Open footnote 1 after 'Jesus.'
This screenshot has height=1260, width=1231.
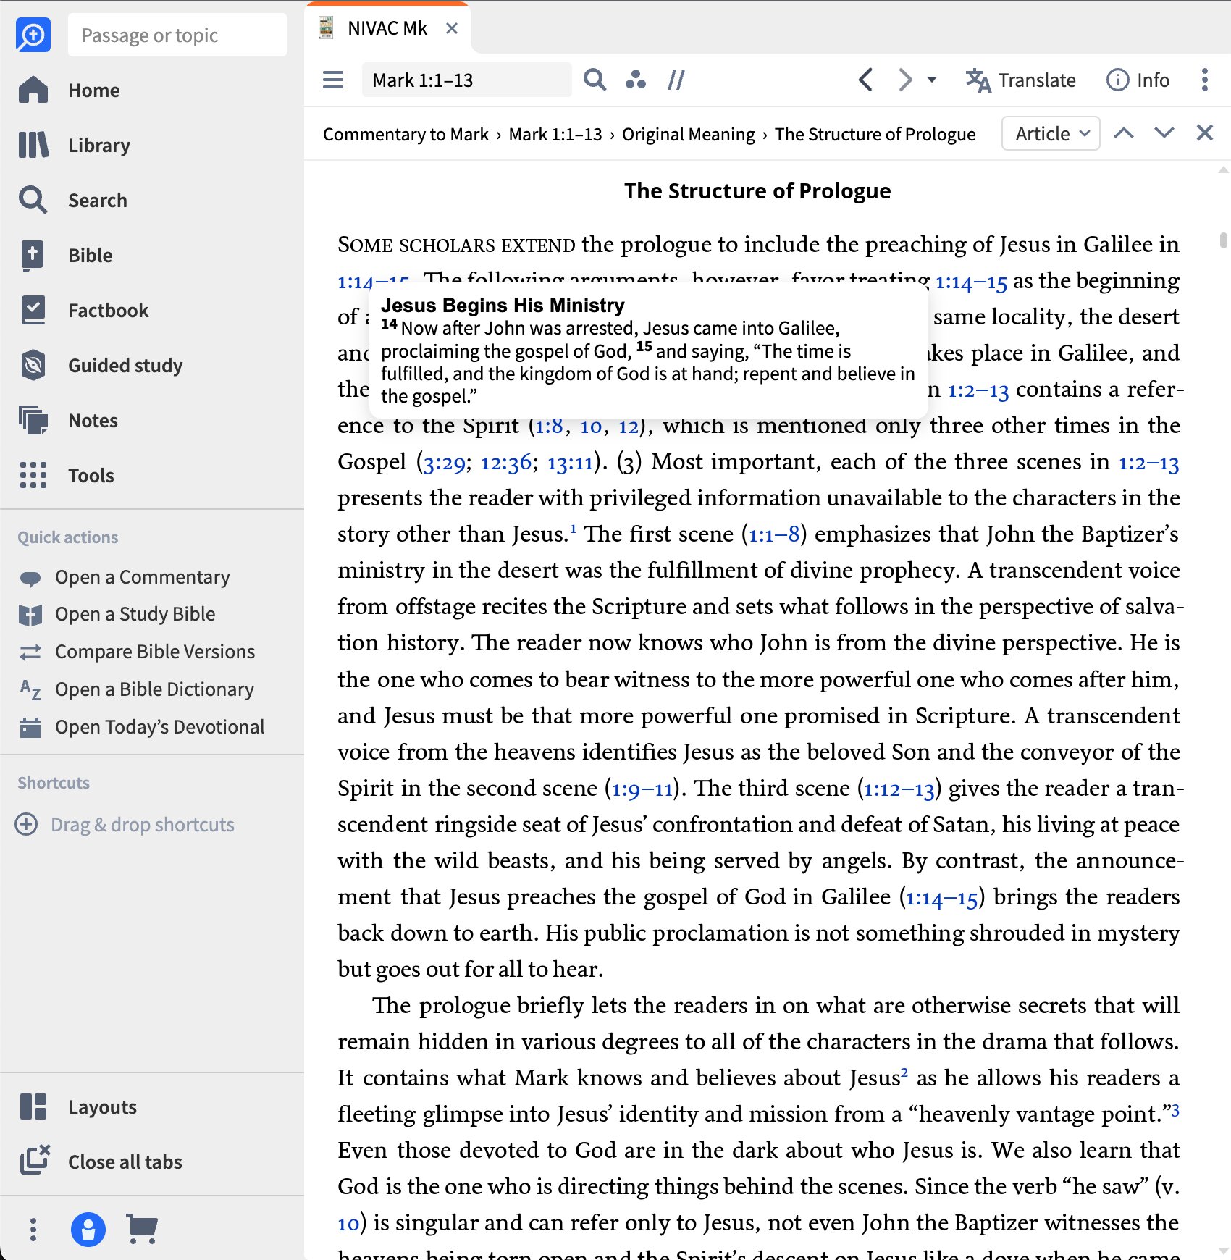(x=574, y=528)
